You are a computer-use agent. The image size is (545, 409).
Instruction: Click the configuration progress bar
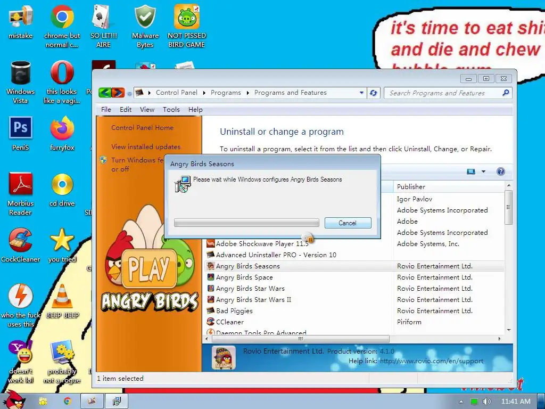[246, 223]
